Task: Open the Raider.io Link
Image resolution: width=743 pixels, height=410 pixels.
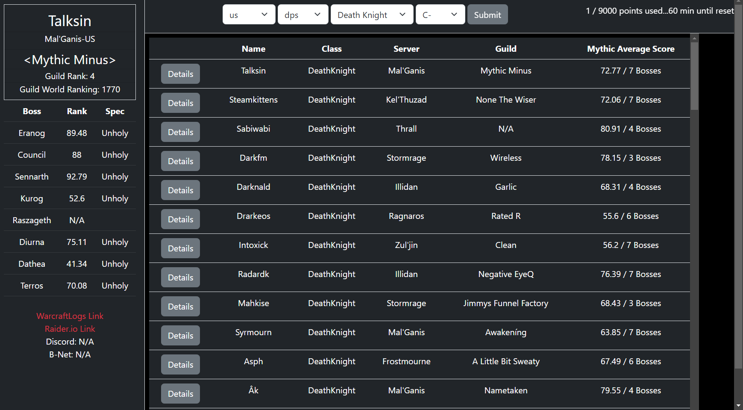Action: [70, 329]
